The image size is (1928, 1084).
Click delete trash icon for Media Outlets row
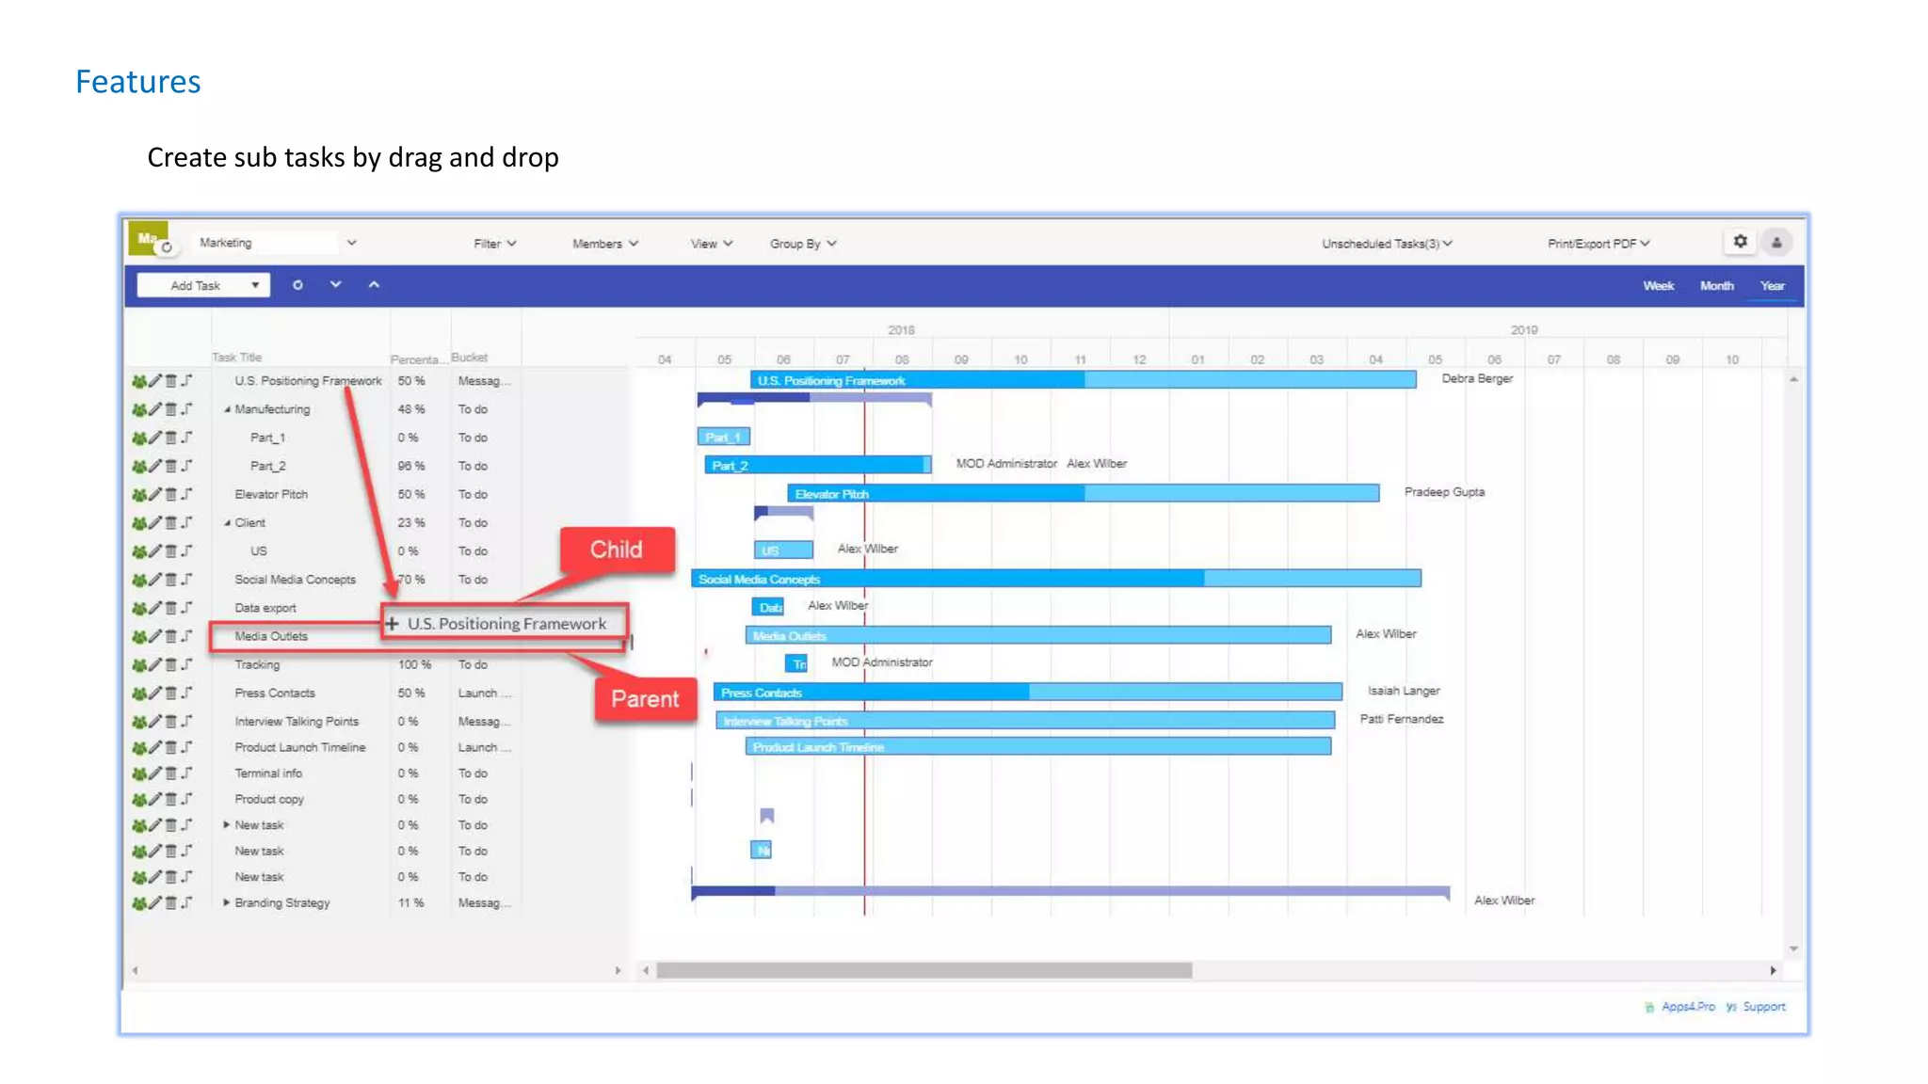[170, 636]
